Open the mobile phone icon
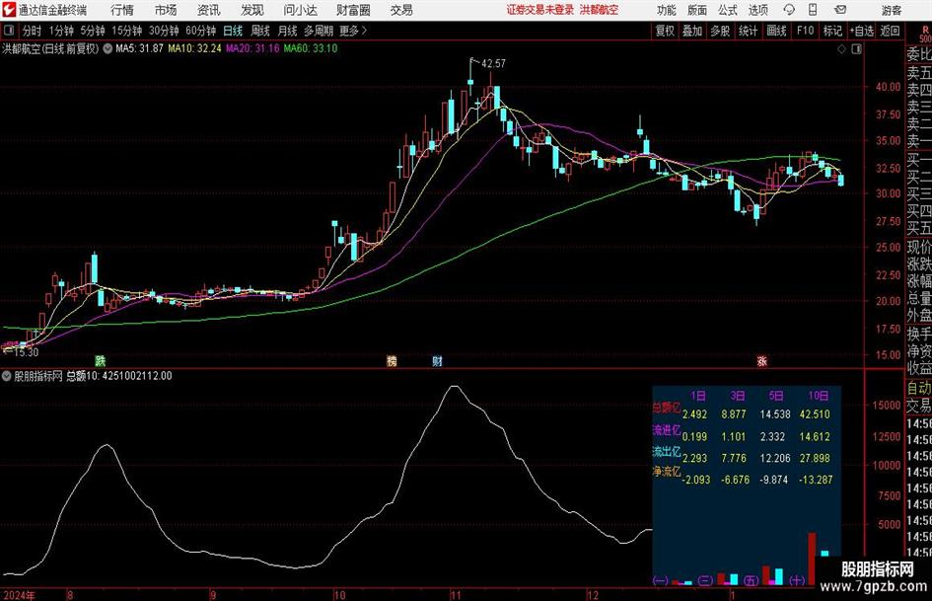Screen dimensions: 932x601 click(x=813, y=10)
